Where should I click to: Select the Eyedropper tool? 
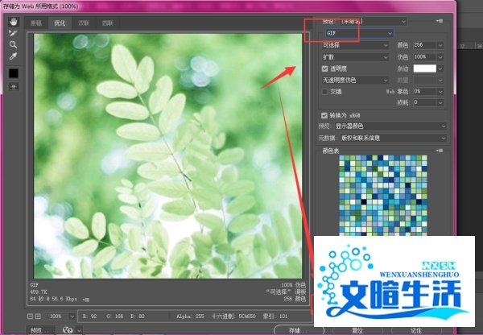(x=13, y=56)
